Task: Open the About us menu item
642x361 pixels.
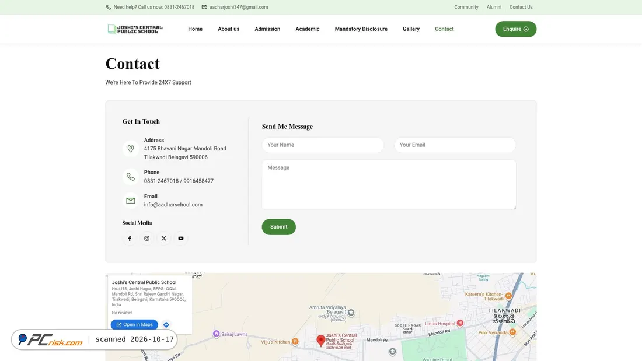Action: point(228,29)
